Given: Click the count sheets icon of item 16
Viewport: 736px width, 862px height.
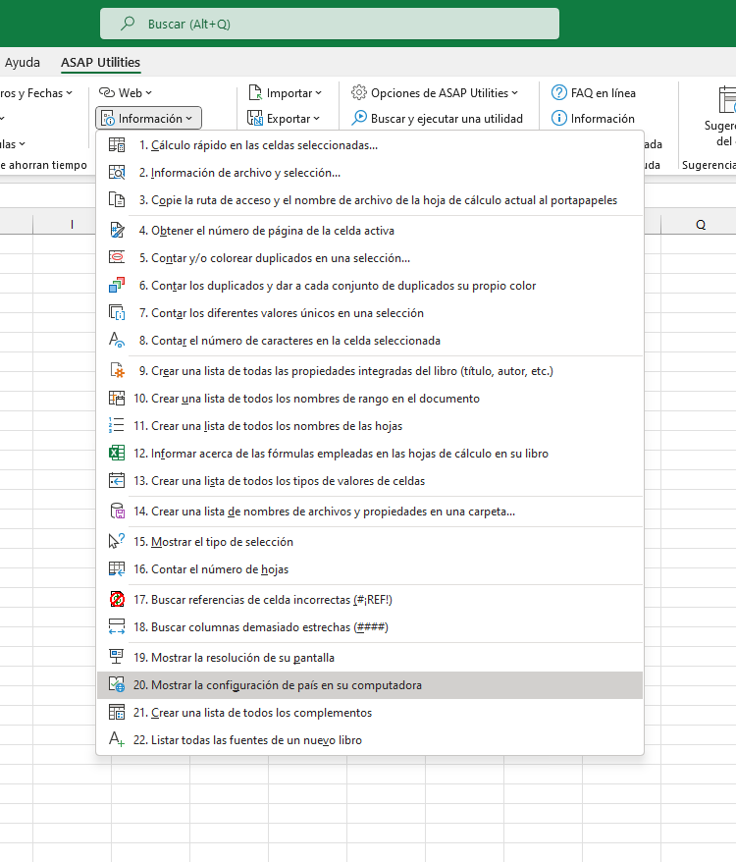Looking at the screenshot, I should 117,569.
